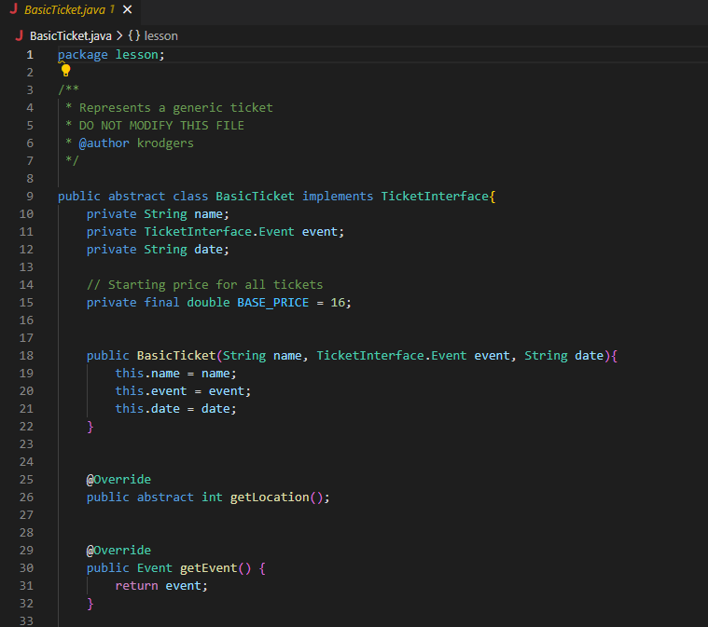Click the 'BasicTicket' constructor name on line 18

[x=176, y=356]
